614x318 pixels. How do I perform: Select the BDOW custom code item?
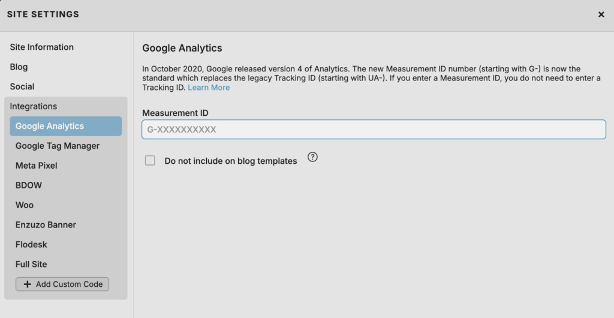pos(29,185)
